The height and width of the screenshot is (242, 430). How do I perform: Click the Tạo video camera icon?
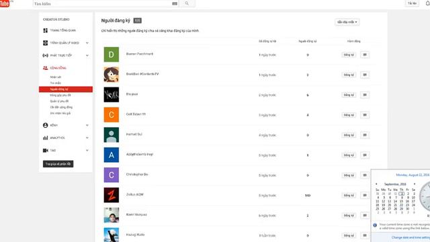46,151
